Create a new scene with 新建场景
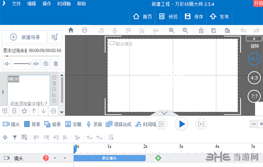Image resolution: width=263 pixels, height=167 pixels. (x=24, y=37)
